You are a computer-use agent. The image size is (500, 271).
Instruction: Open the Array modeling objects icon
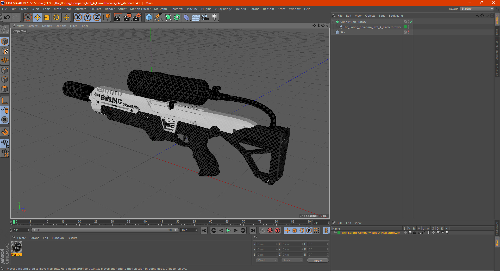point(177,17)
